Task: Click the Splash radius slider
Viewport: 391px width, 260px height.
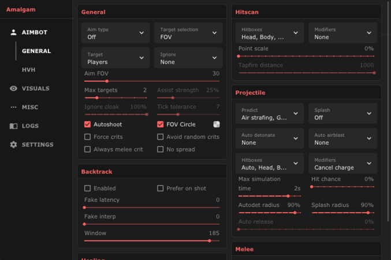Action: coord(342,213)
